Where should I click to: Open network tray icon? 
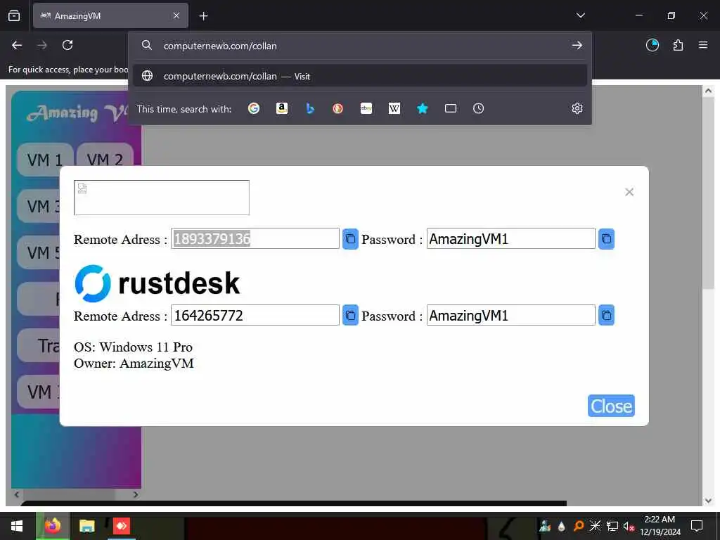pos(612,526)
